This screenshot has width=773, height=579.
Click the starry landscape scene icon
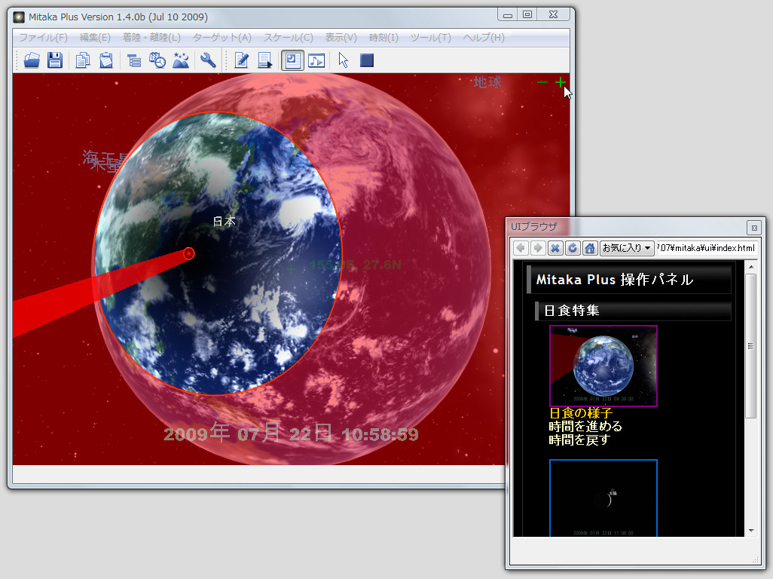180,60
